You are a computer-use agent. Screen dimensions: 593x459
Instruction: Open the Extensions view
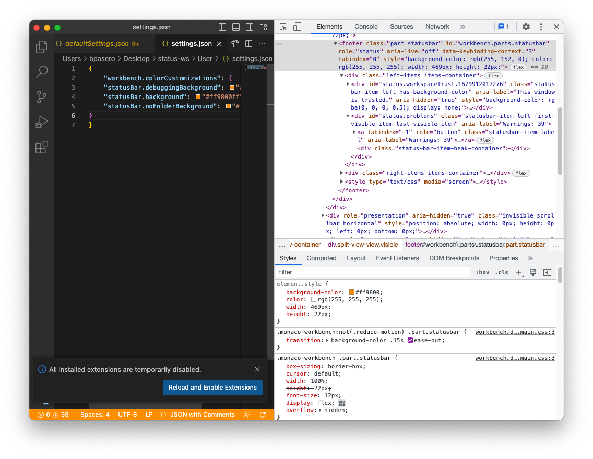click(x=41, y=147)
